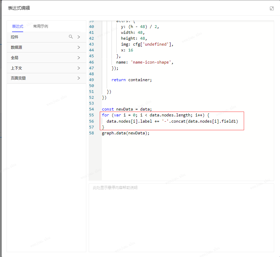Select the 页面变量 list item label
This screenshot has height=257, width=280.
tap(18, 78)
